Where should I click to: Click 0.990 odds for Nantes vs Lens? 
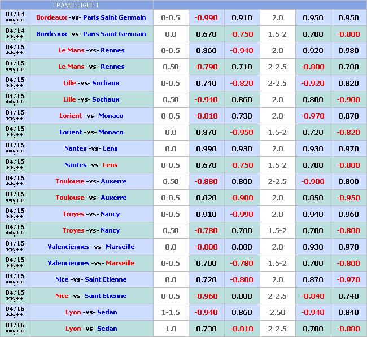(x=206, y=148)
